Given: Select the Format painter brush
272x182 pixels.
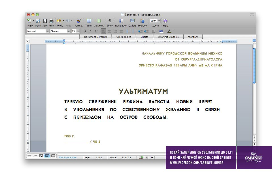Looking at the screenshot, I should tap(78, 21).
